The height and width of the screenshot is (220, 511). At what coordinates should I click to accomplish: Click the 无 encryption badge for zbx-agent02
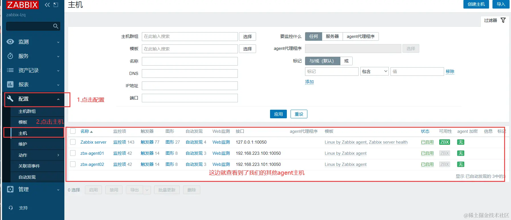(x=461, y=164)
